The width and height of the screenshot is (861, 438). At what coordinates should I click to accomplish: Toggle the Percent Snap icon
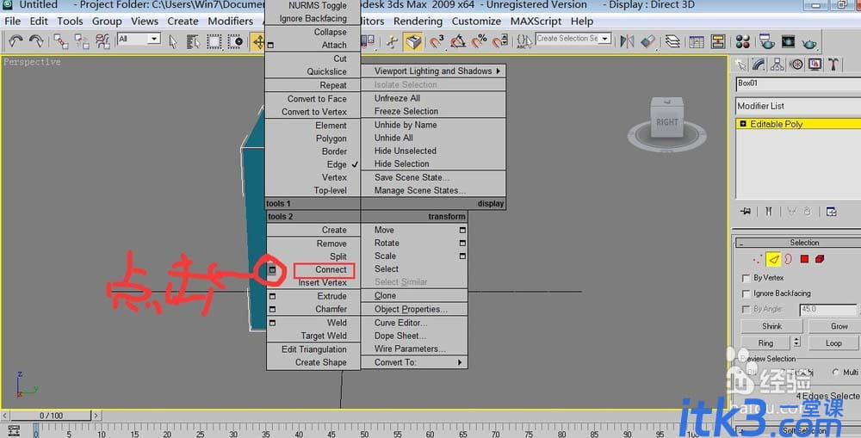click(x=480, y=41)
